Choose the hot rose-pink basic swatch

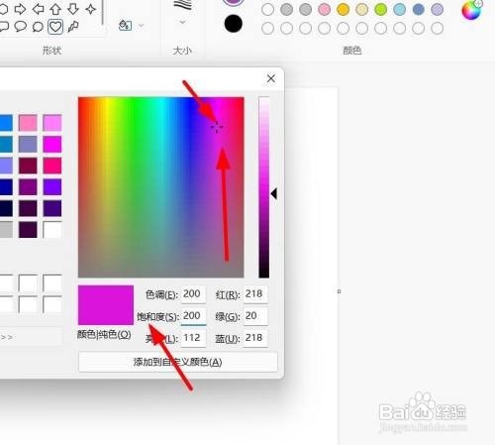[x=52, y=166]
